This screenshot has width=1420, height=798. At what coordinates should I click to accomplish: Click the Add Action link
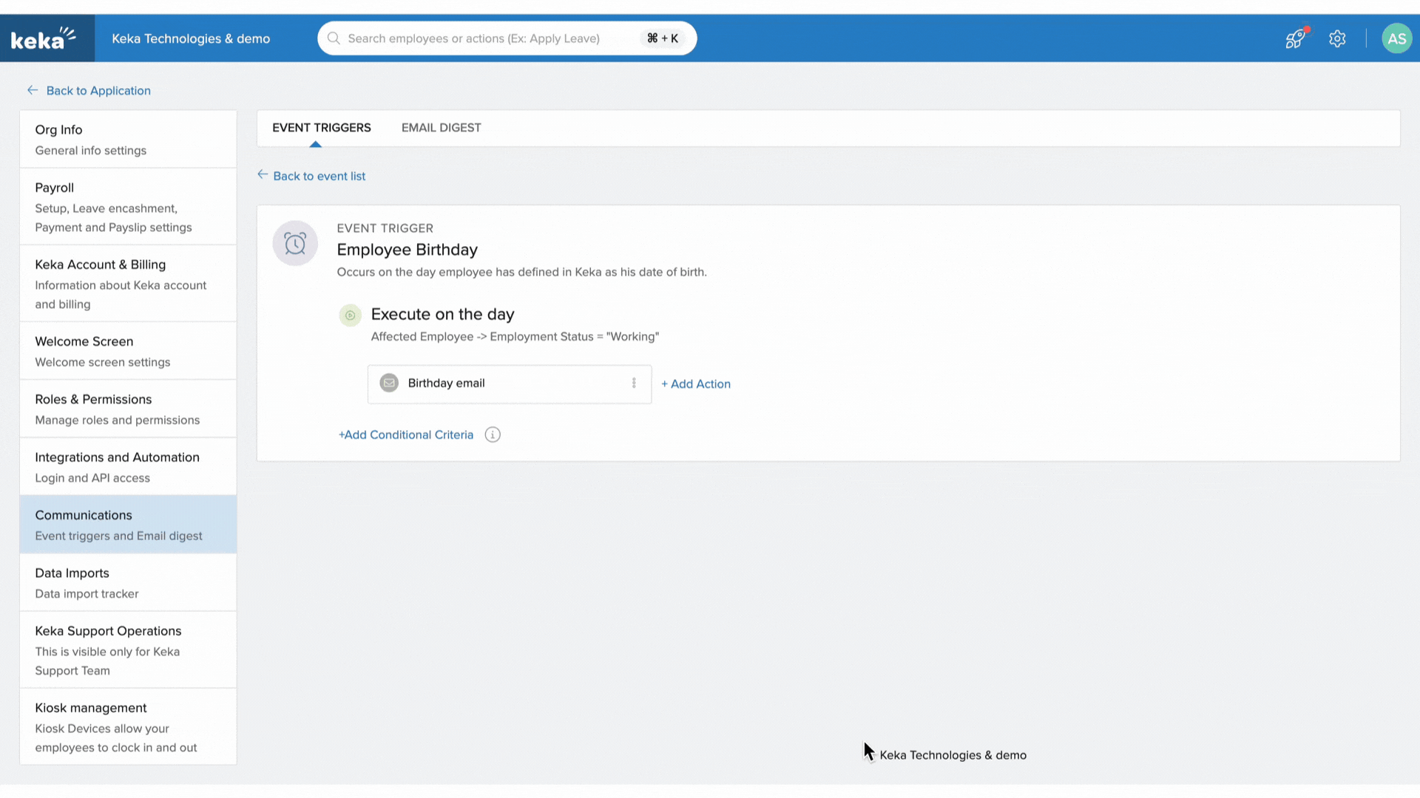click(696, 383)
